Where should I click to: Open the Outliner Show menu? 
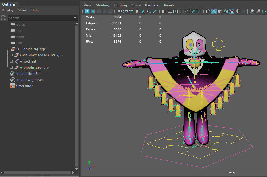pos(22,10)
